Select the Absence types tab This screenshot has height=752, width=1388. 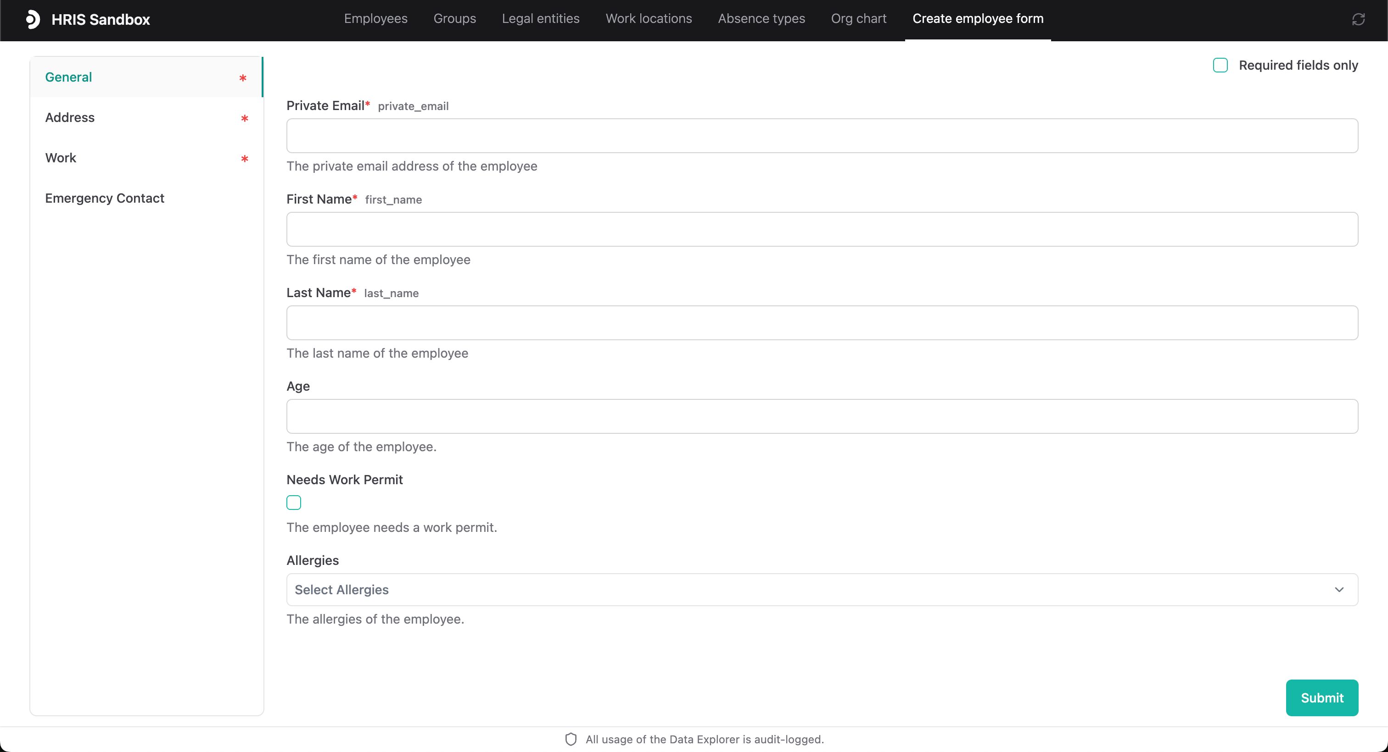pos(761,19)
